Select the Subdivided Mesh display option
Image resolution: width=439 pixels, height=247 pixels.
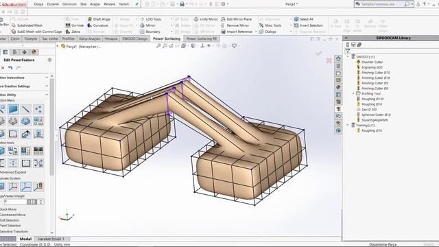tap(27, 25)
